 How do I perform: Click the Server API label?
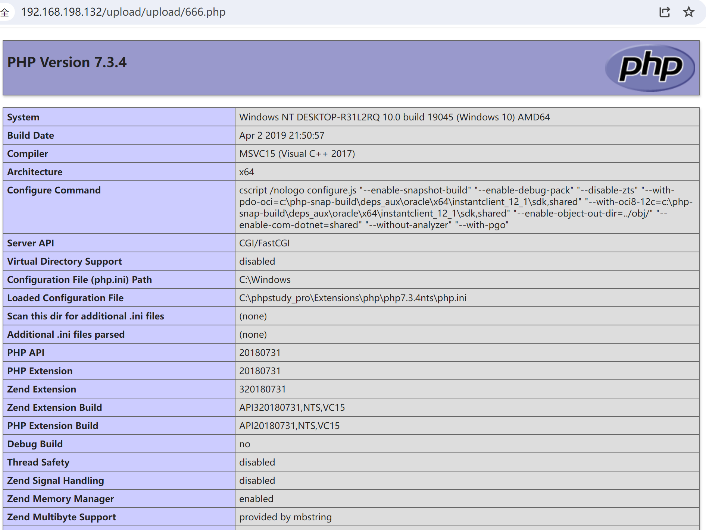pyautogui.click(x=31, y=243)
